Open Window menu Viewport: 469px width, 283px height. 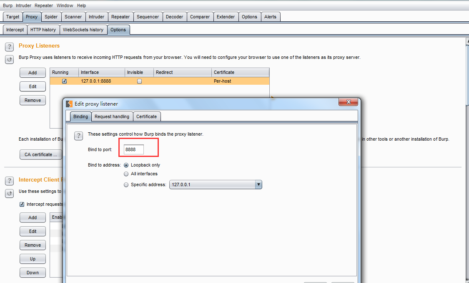65,5
